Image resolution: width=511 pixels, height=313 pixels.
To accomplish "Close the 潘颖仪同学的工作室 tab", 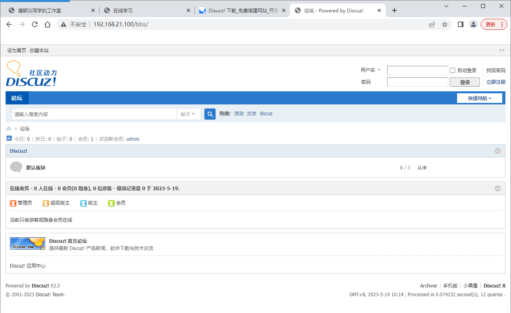I will (x=93, y=11).
